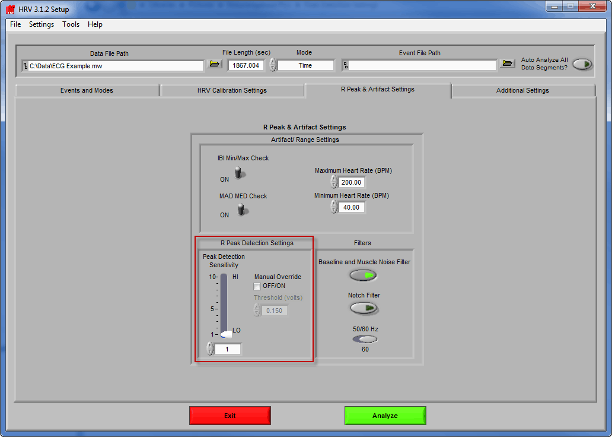Click Minimum Heart Rate value 40.00
612x437 pixels.
[x=351, y=207]
